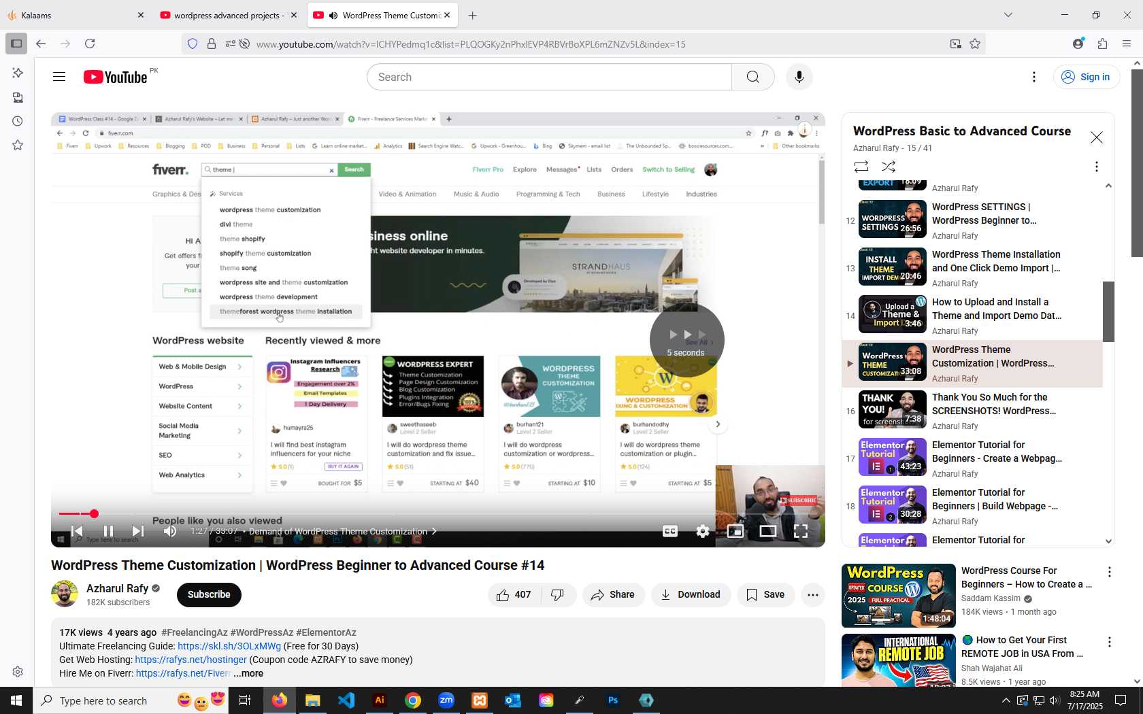The height and width of the screenshot is (714, 1143).
Task: Open the video player settings gear
Action: click(703, 531)
